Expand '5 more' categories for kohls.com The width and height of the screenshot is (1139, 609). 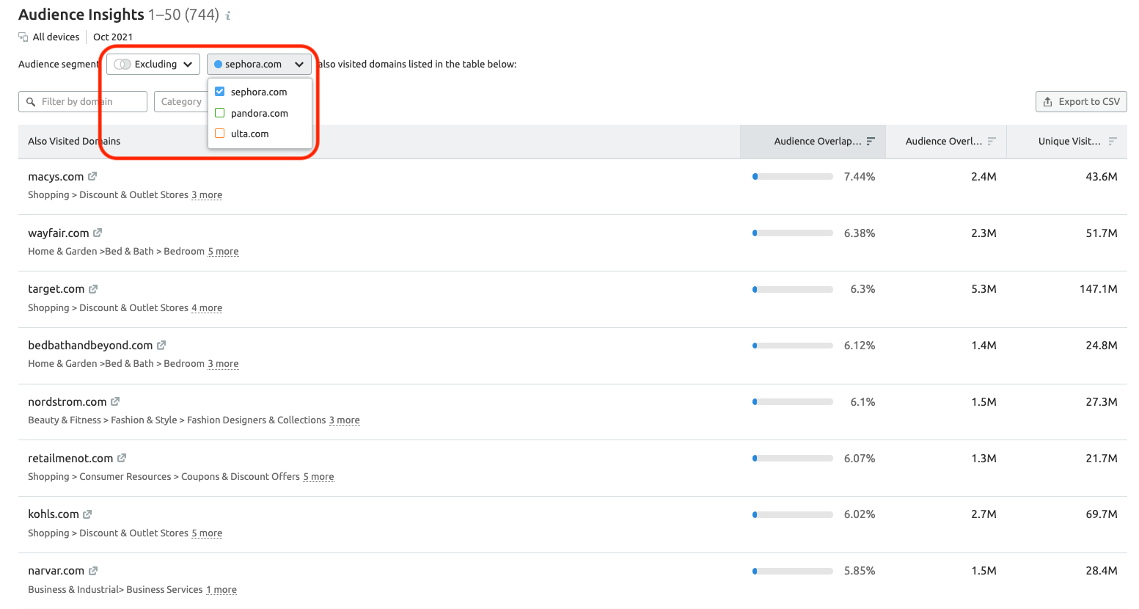[x=207, y=533]
